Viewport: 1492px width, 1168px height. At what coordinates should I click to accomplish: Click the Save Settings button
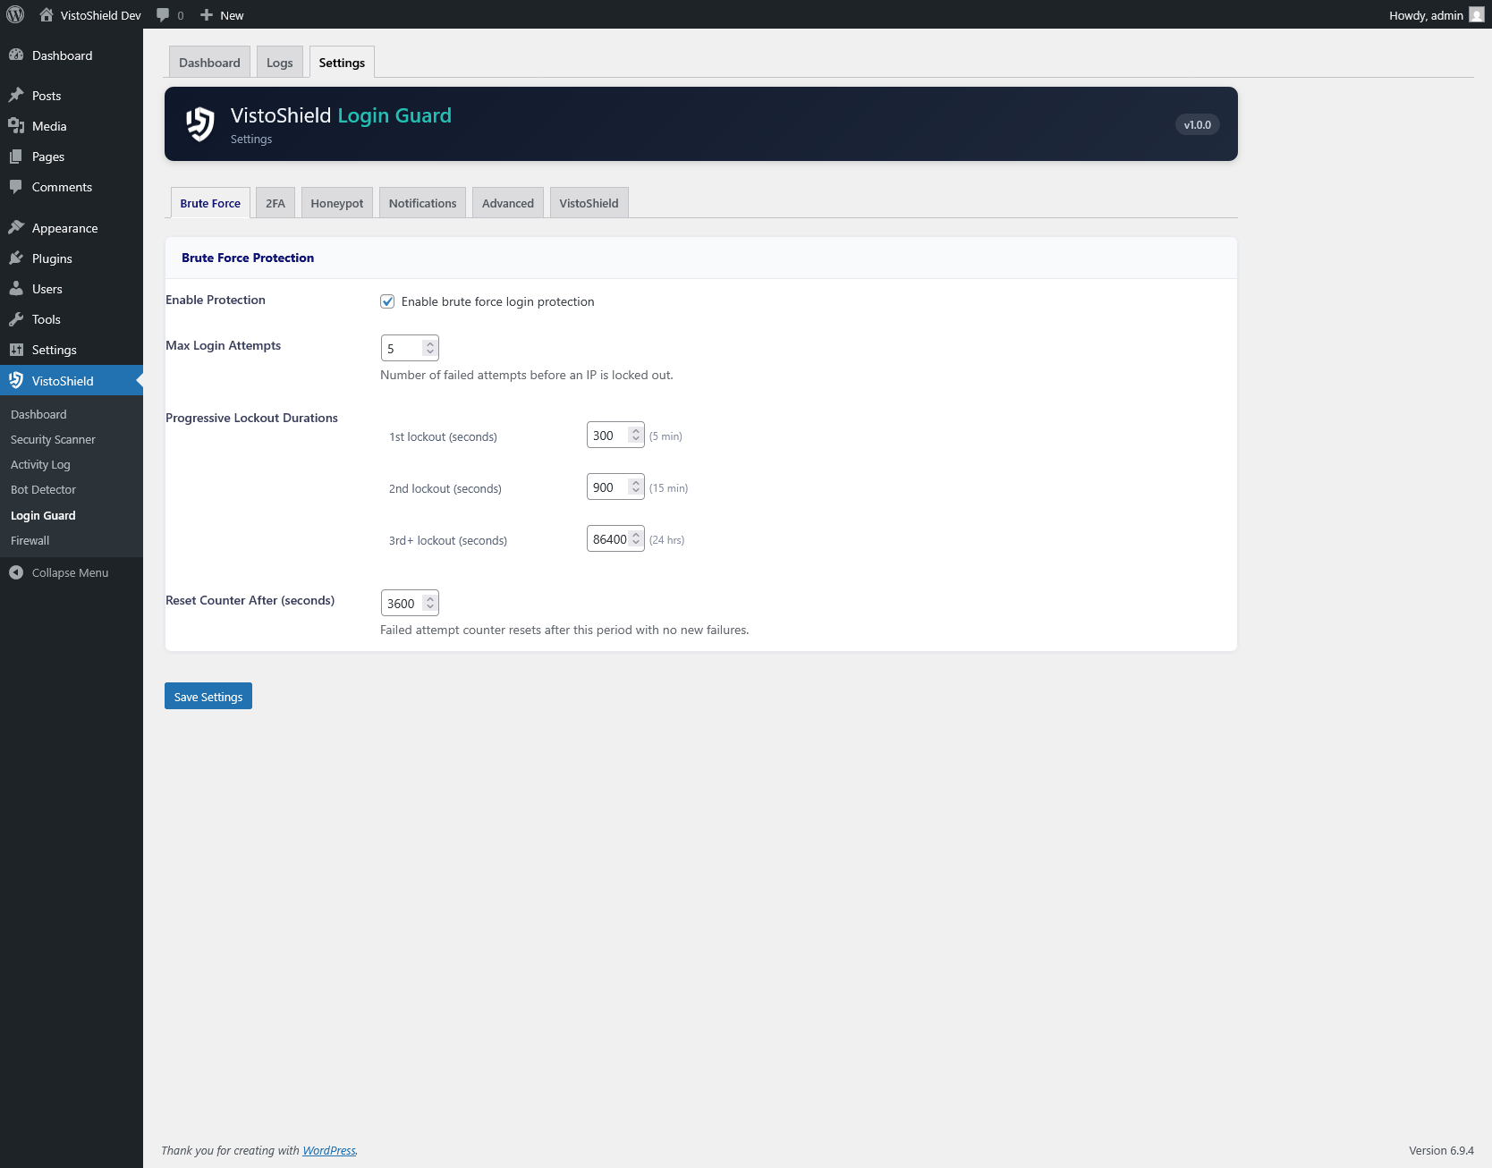click(x=208, y=696)
